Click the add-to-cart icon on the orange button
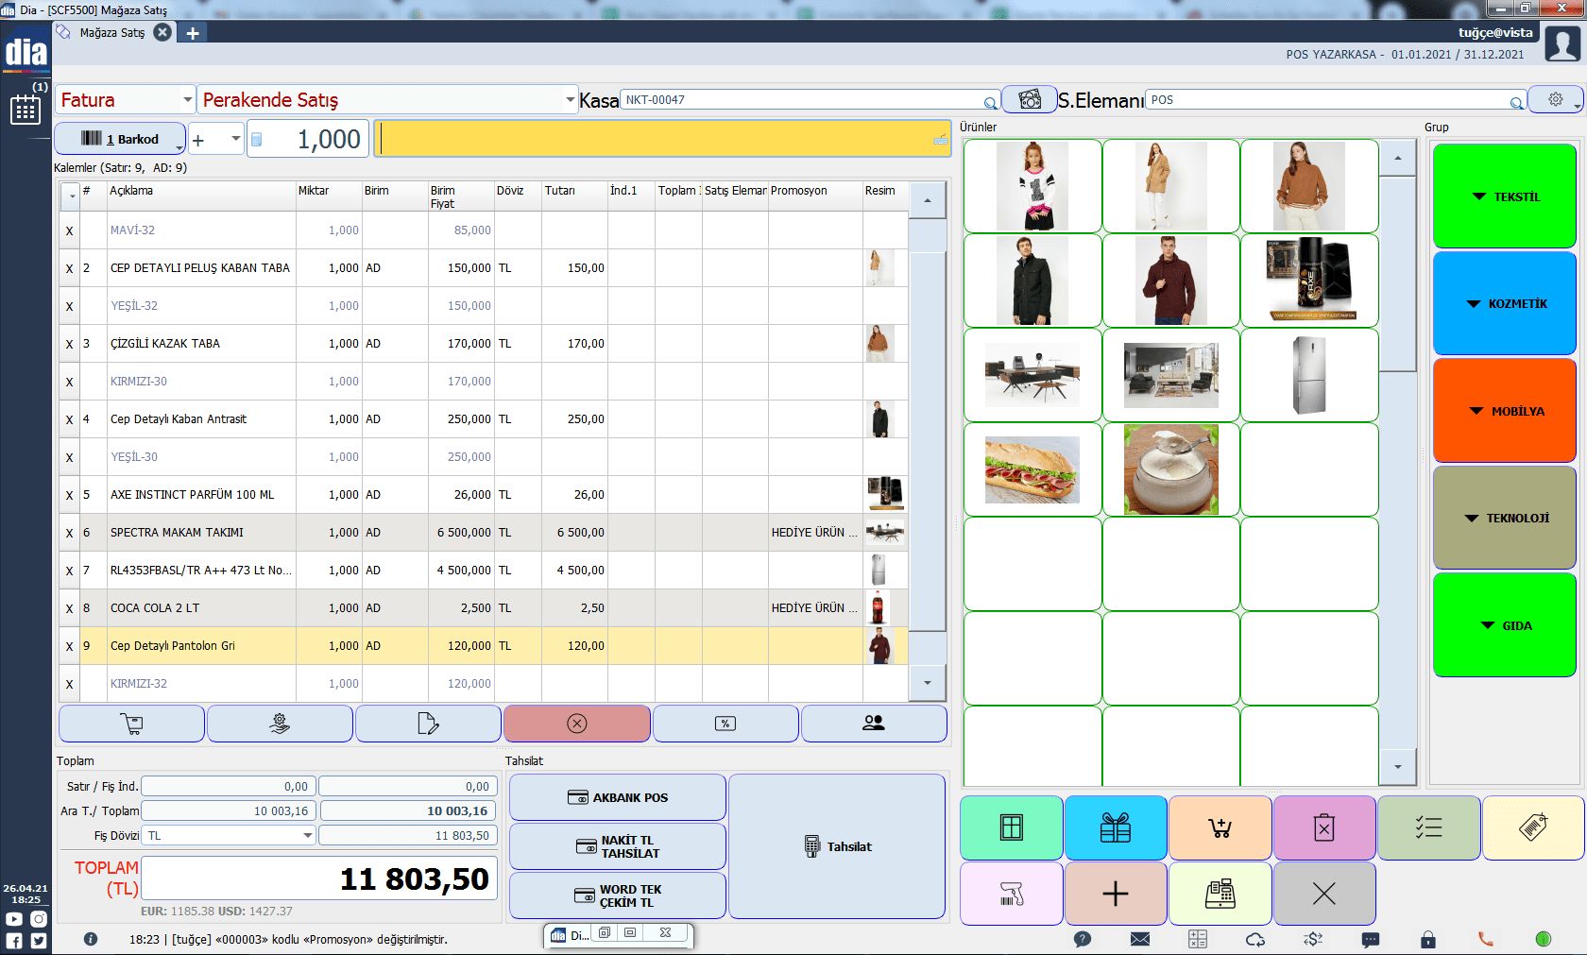1587x955 pixels. [1220, 828]
